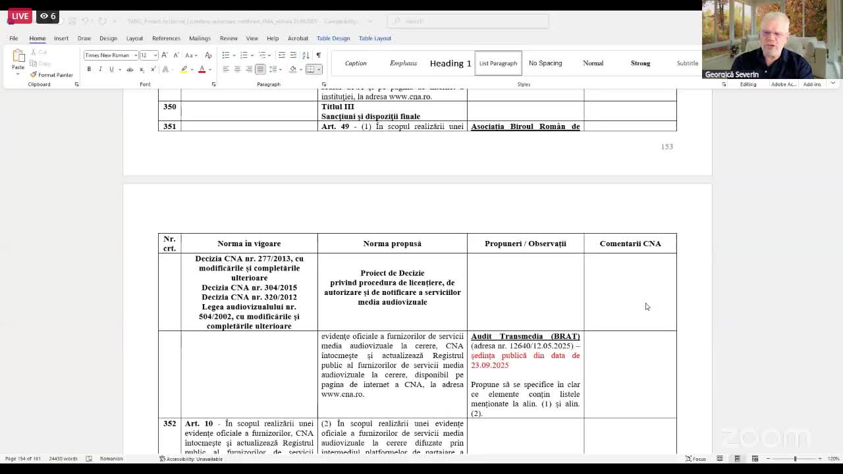Image resolution: width=843 pixels, height=474 pixels.
Task: Click the Sort icon in Paragraph group
Action: 306,55
